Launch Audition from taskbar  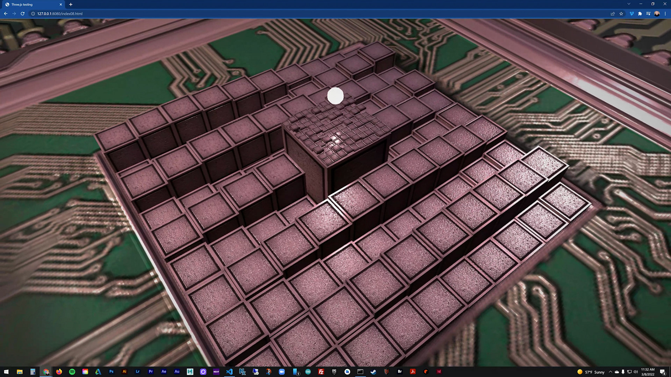tap(177, 371)
